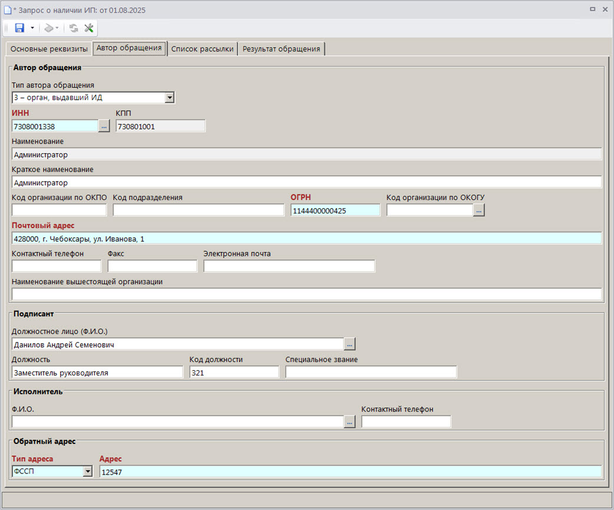Viewport: 614px width, 510px height.
Task: Open the arrow menu beside Save
Action: pos(32,28)
